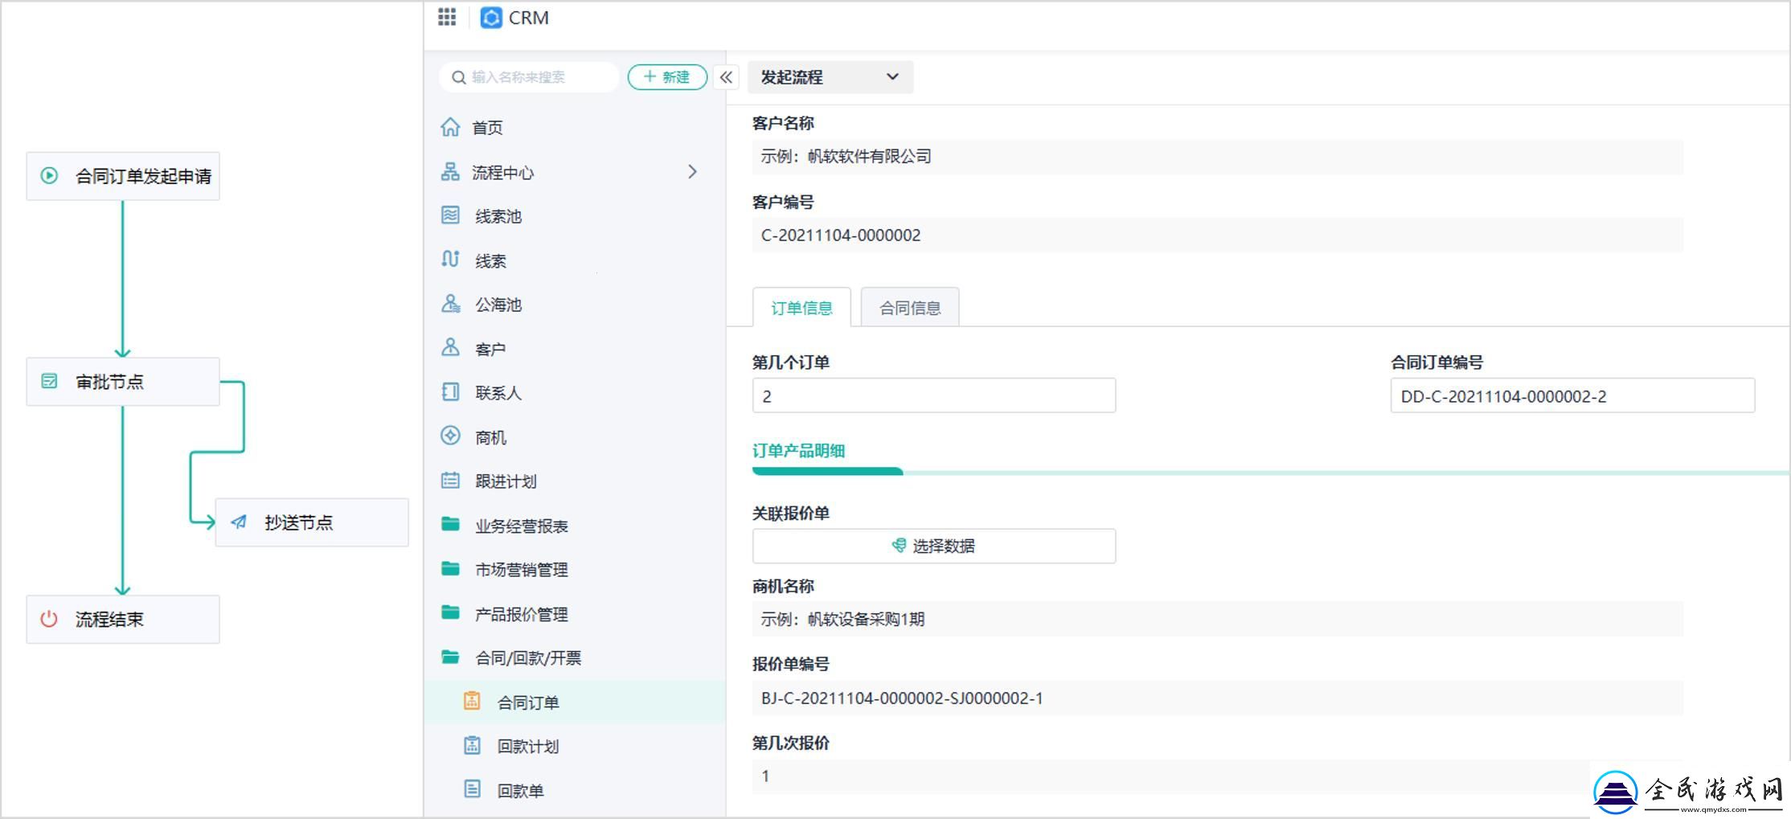Click the 跟进计划 calendar icon

[450, 480]
